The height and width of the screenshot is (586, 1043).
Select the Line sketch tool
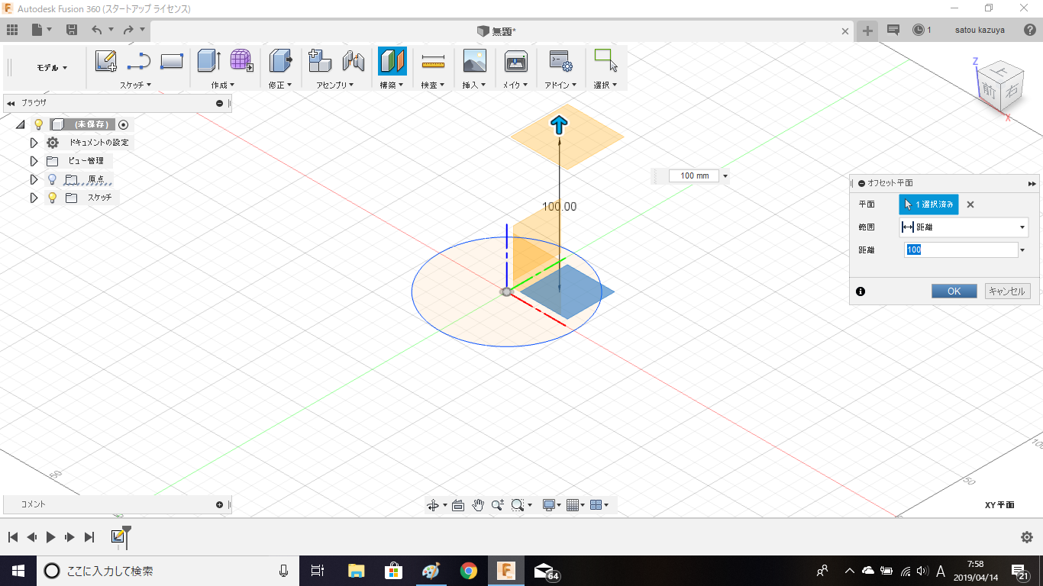click(139, 61)
